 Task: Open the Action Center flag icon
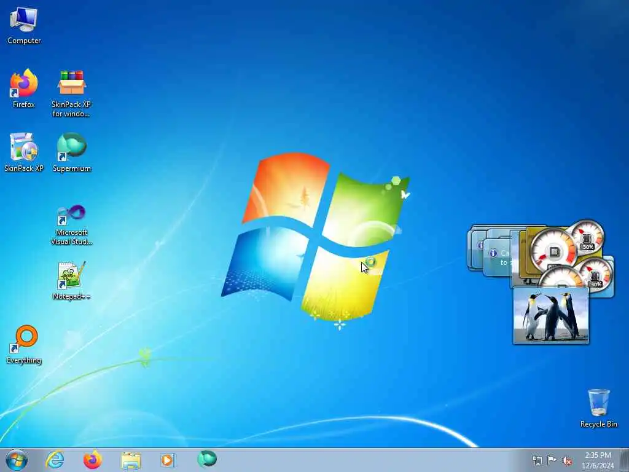(x=552, y=460)
